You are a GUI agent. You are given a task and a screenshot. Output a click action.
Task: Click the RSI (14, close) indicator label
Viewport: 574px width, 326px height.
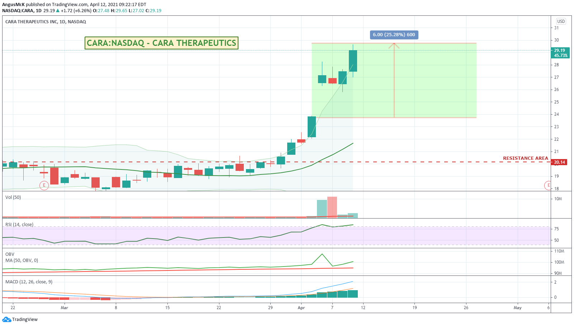click(19, 225)
